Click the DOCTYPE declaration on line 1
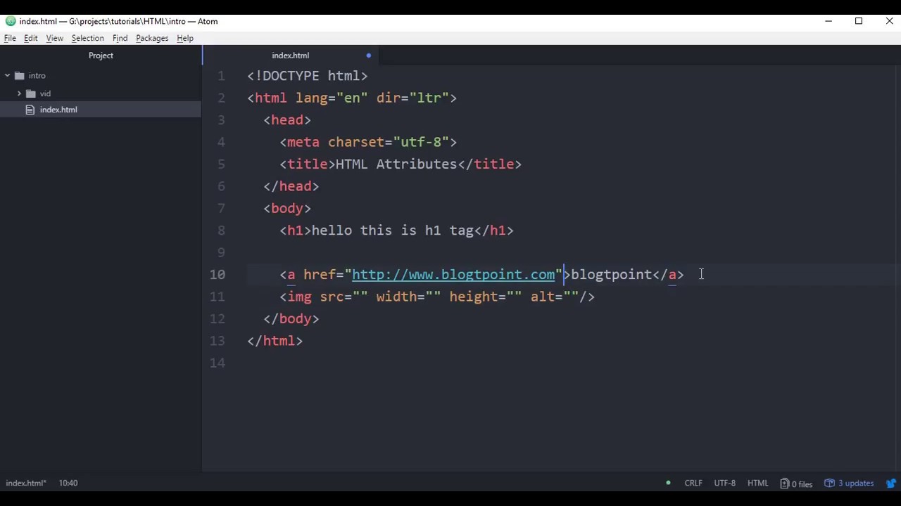The width and height of the screenshot is (901, 506). pyautogui.click(x=308, y=76)
